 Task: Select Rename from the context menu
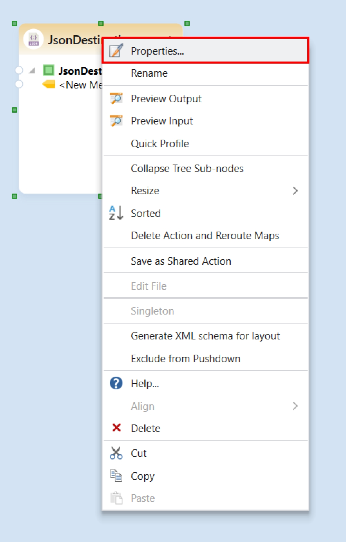(149, 73)
